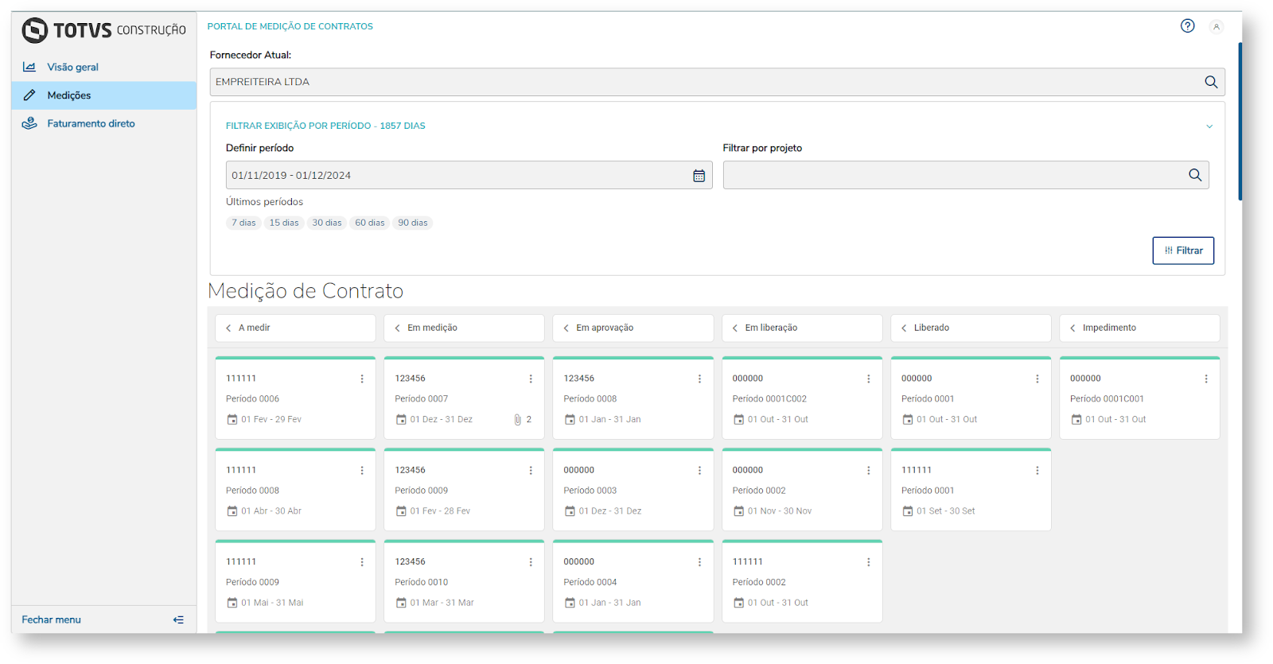Image resolution: width=1273 pixels, height=664 pixels.
Task: Collapse the Impedimento column
Action: tap(1073, 328)
